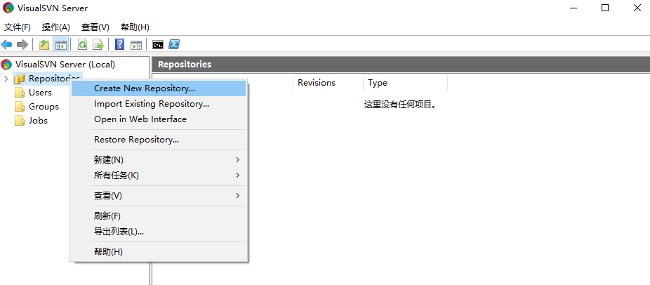Click the VisualSVN Server logo in title bar
This screenshot has width=650, height=285.
tap(8, 8)
